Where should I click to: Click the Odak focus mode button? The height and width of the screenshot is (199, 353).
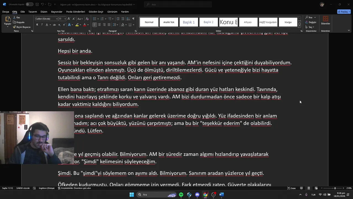click(x=292, y=188)
